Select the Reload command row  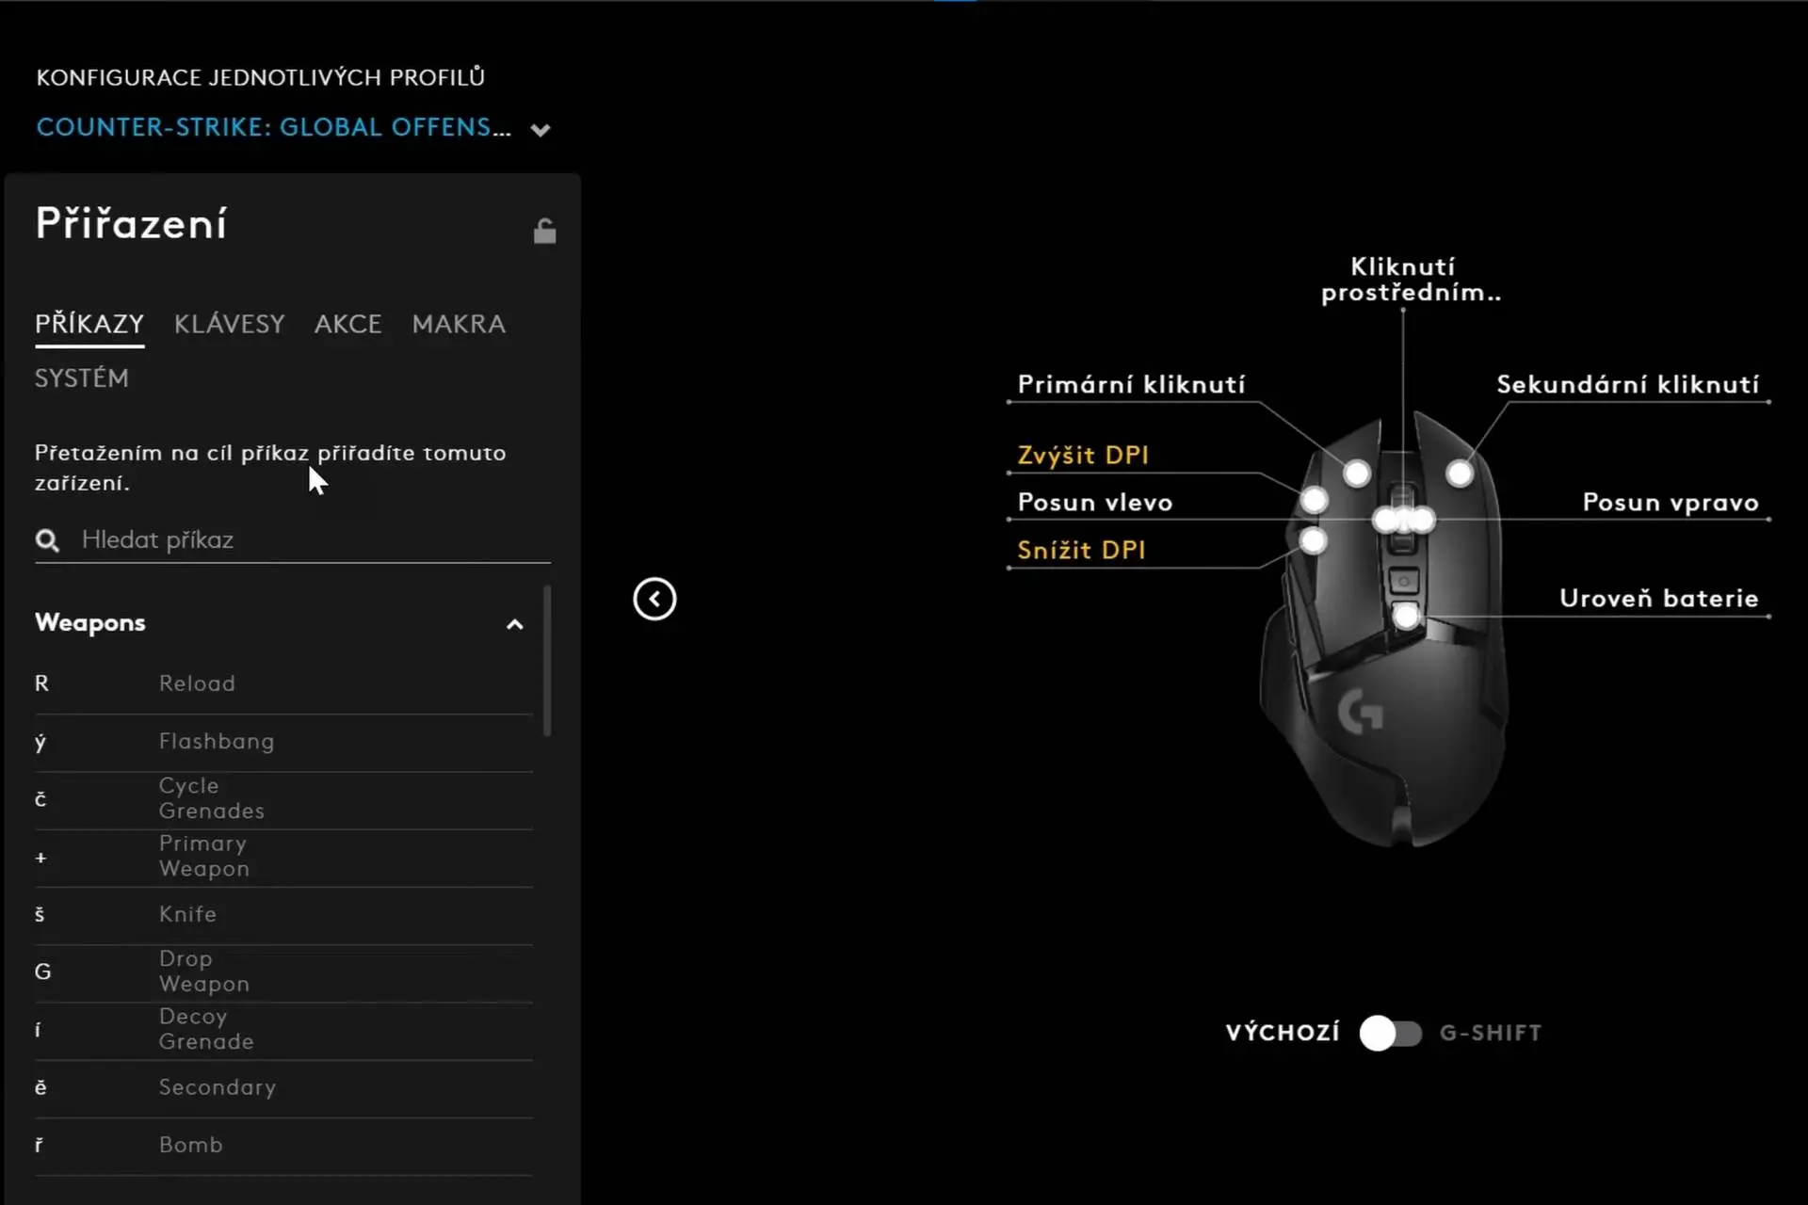click(x=283, y=684)
